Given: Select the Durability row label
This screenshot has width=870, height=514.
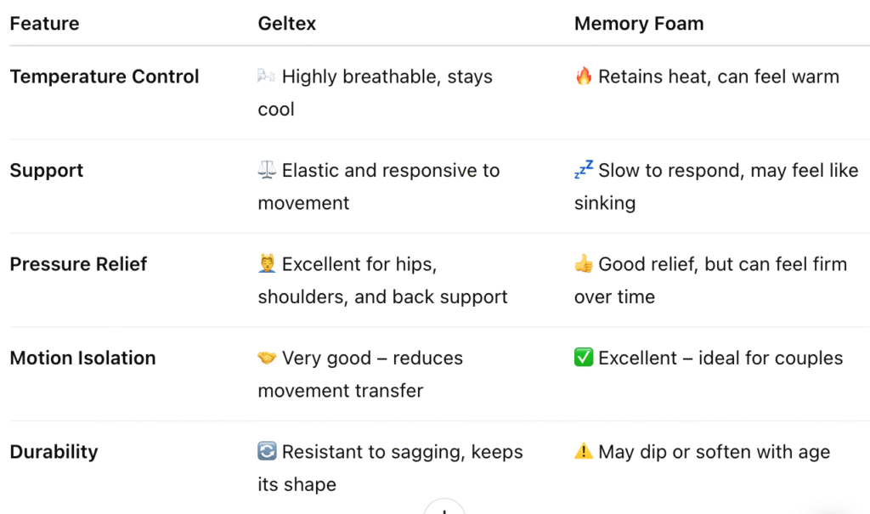Looking at the screenshot, I should [x=54, y=451].
